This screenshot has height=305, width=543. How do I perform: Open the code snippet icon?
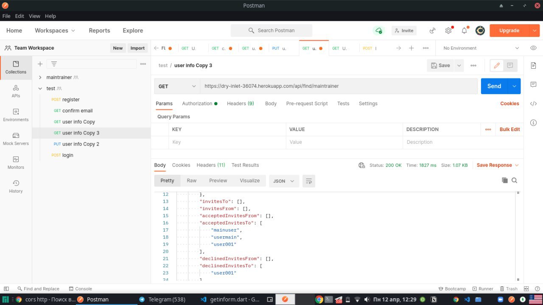click(x=533, y=104)
